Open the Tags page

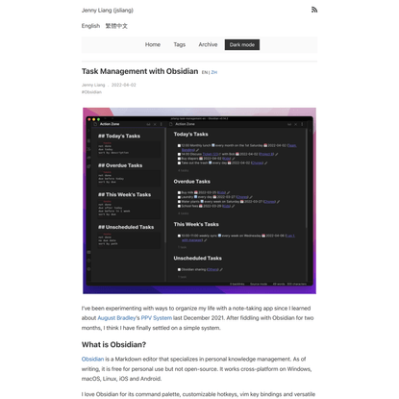pyautogui.click(x=180, y=44)
